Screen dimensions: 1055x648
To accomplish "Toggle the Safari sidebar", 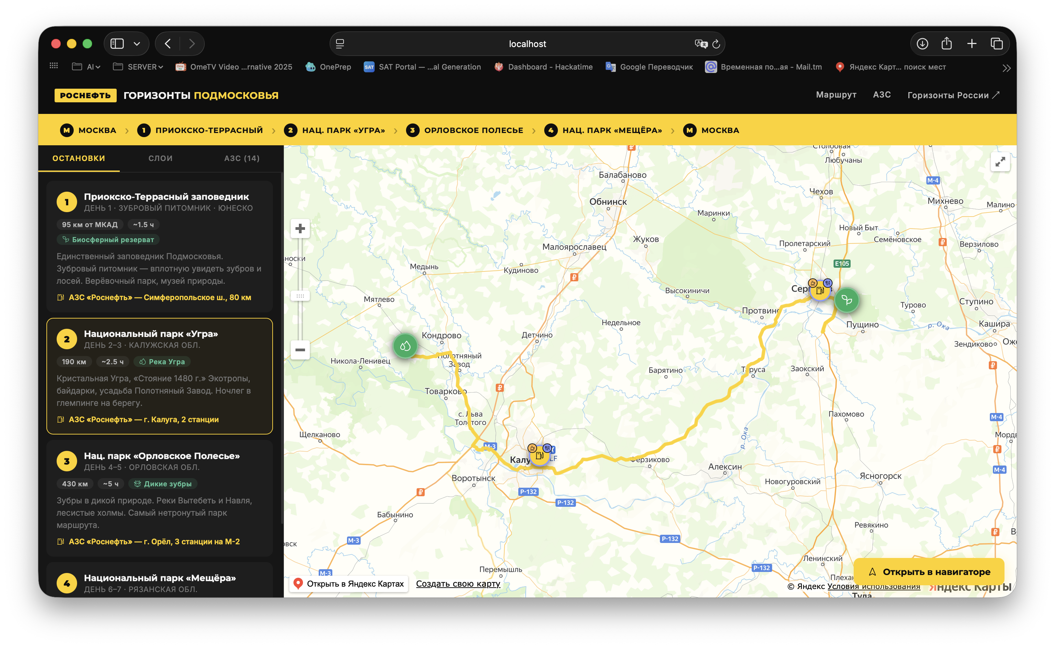I will tap(117, 44).
